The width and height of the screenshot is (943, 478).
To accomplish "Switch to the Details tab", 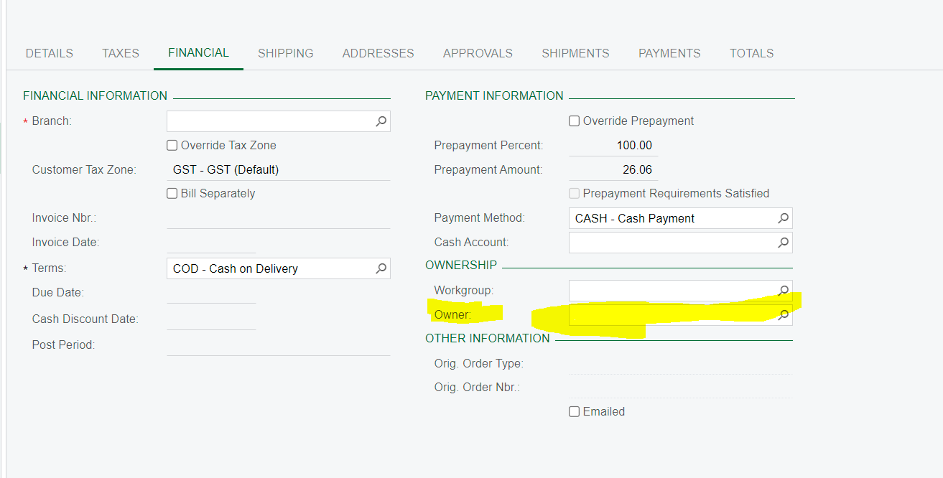I will [x=50, y=53].
